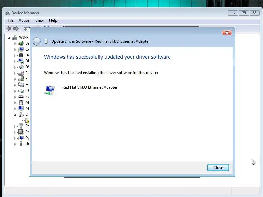Click the Close button in the dialog
This screenshot has height=197, width=263.
[218, 168]
